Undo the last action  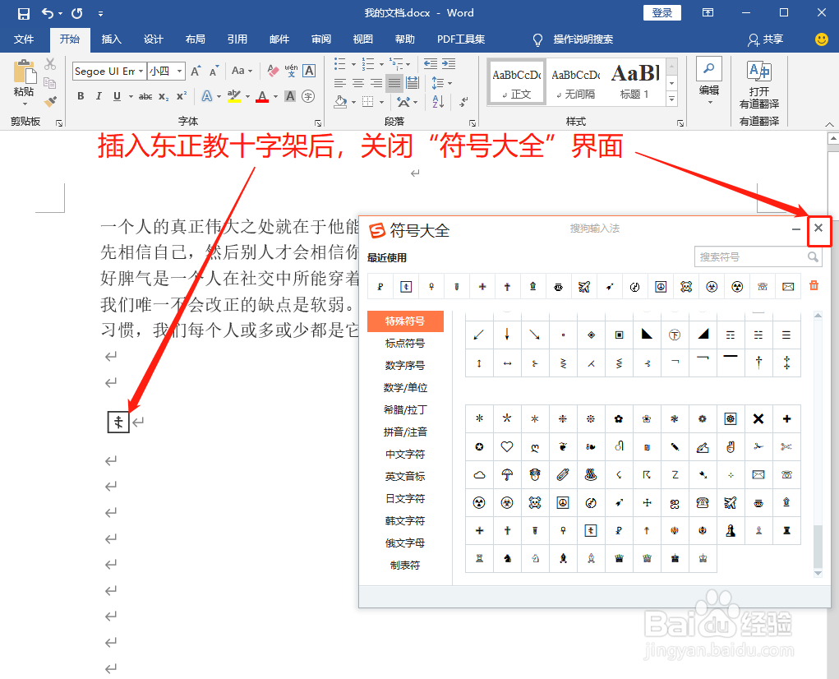[48, 13]
